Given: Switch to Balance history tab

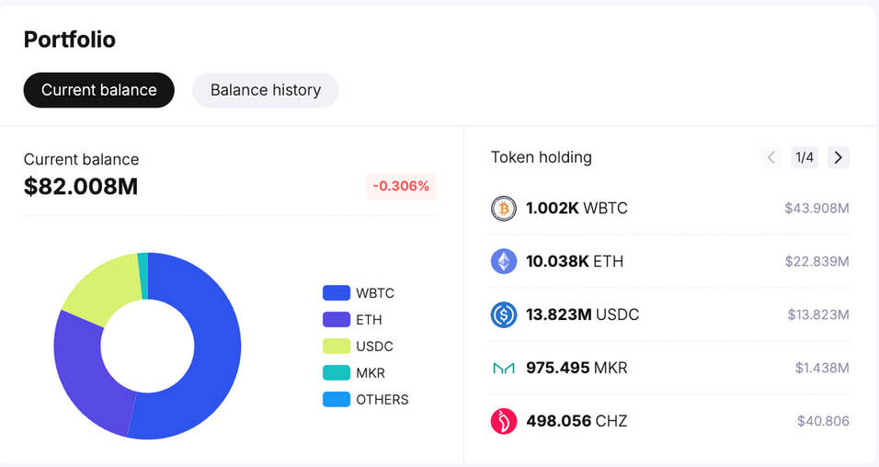Looking at the screenshot, I should [266, 90].
